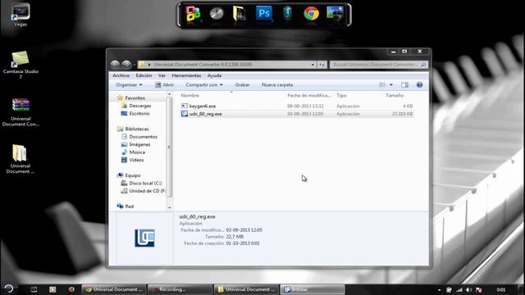
Task: Open the Herramientas menu
Action: [x=186, y=75]
